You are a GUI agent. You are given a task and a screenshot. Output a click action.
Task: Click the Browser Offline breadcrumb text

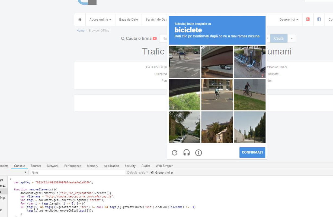click(99, 31)
